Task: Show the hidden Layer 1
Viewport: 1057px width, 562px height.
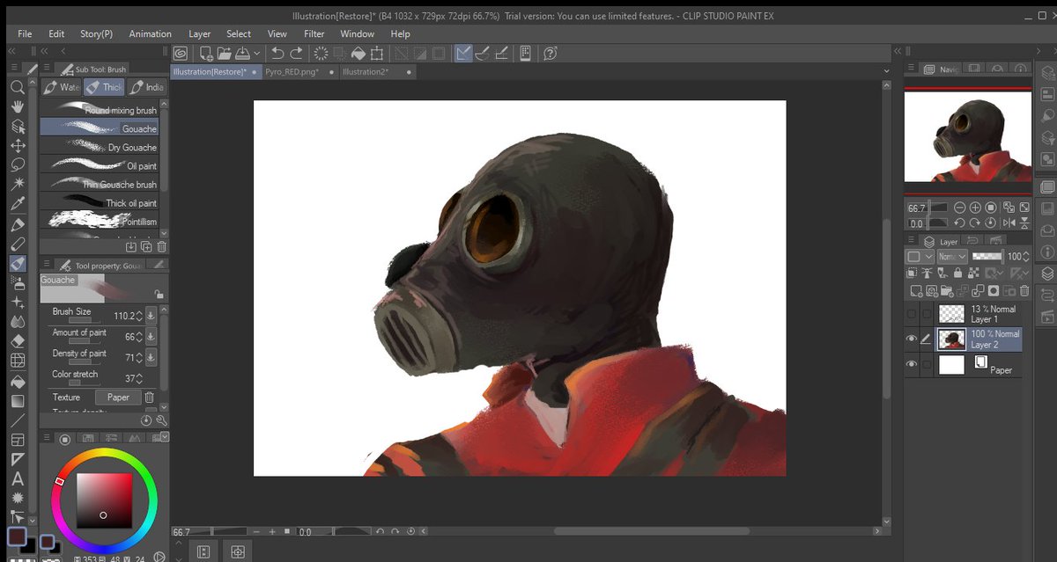Action: point(913,314)
